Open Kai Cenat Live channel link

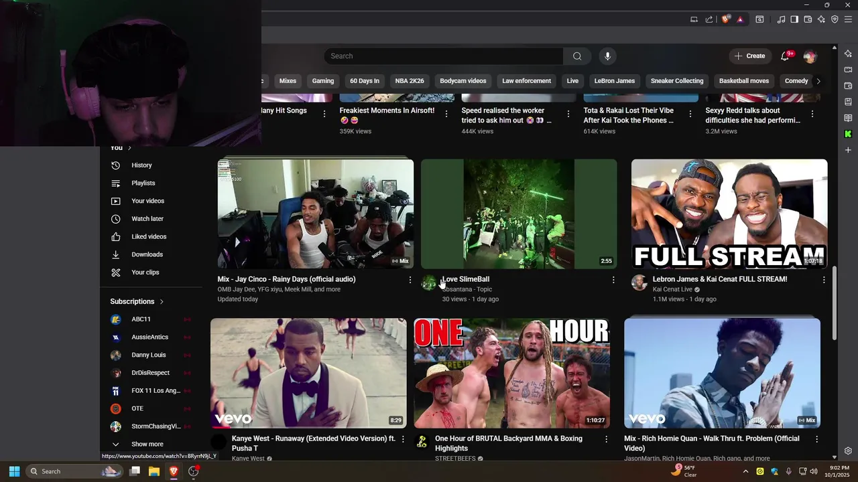[x=672, y=289]
